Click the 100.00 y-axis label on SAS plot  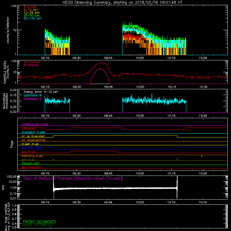click(12, 176)
